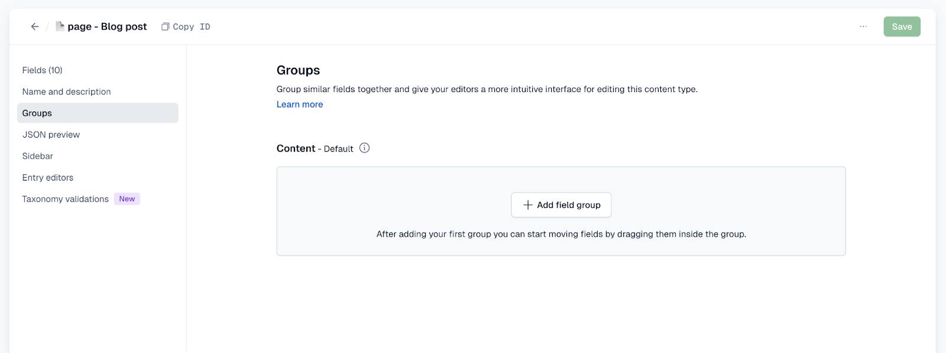Image resolution: width=946 pixels, height=353 pixels.
Task: Click the Groups page heading
Action: pyautogui.click(x=298, y=70)
